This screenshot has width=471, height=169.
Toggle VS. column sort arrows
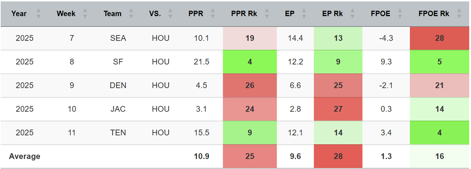170,14
